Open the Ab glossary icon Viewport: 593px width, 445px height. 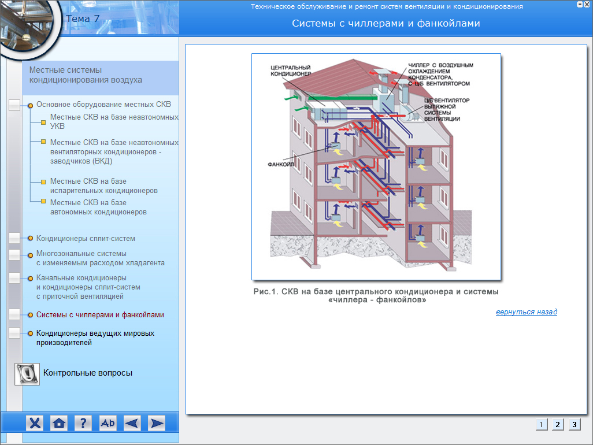tap(108, 423)
